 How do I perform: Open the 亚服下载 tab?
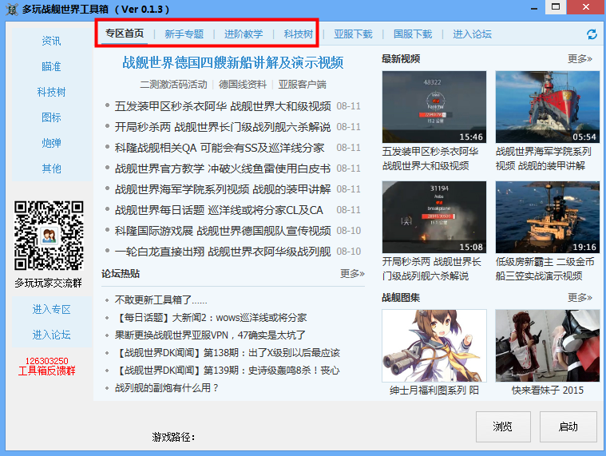353,34
